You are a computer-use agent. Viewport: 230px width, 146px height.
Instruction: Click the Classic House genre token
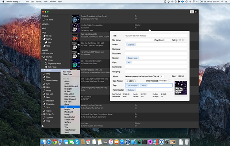pyautogui.click(x=133, y=58)
